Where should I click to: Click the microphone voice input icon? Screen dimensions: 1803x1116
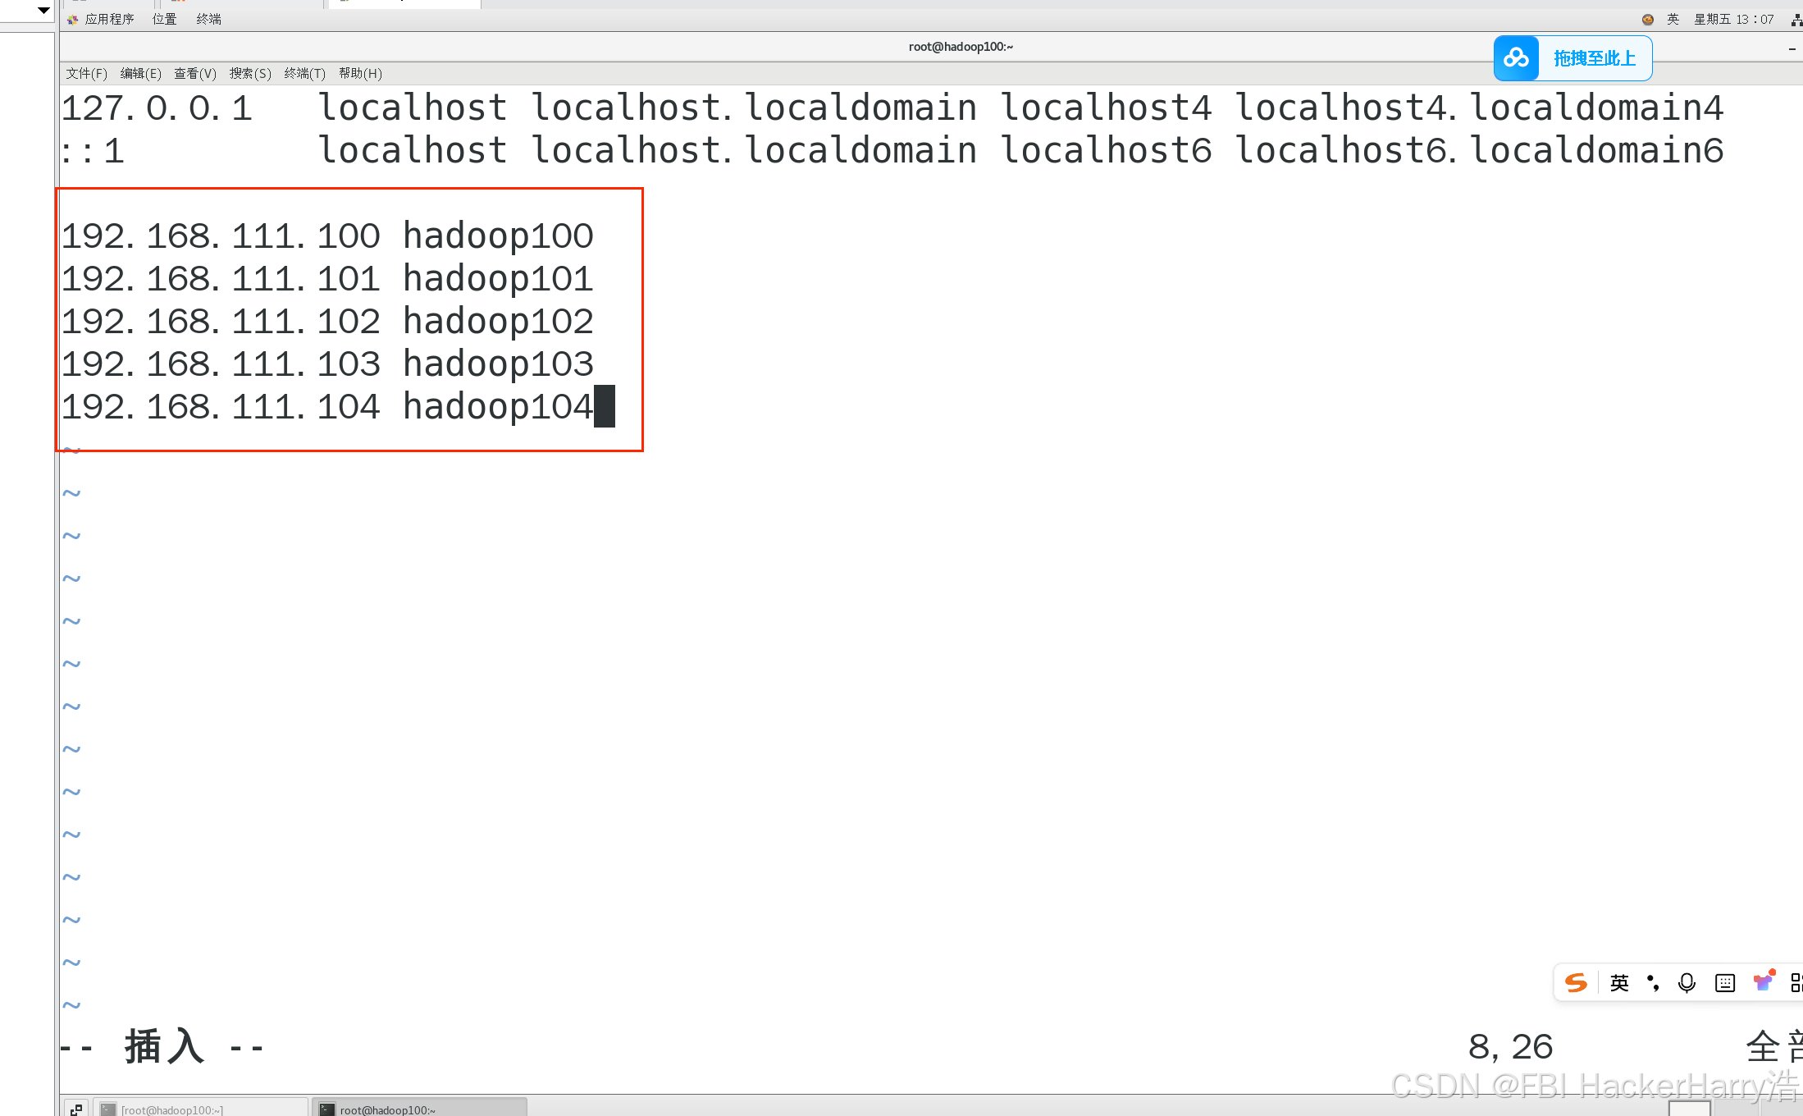click(x=1687, y=982)
